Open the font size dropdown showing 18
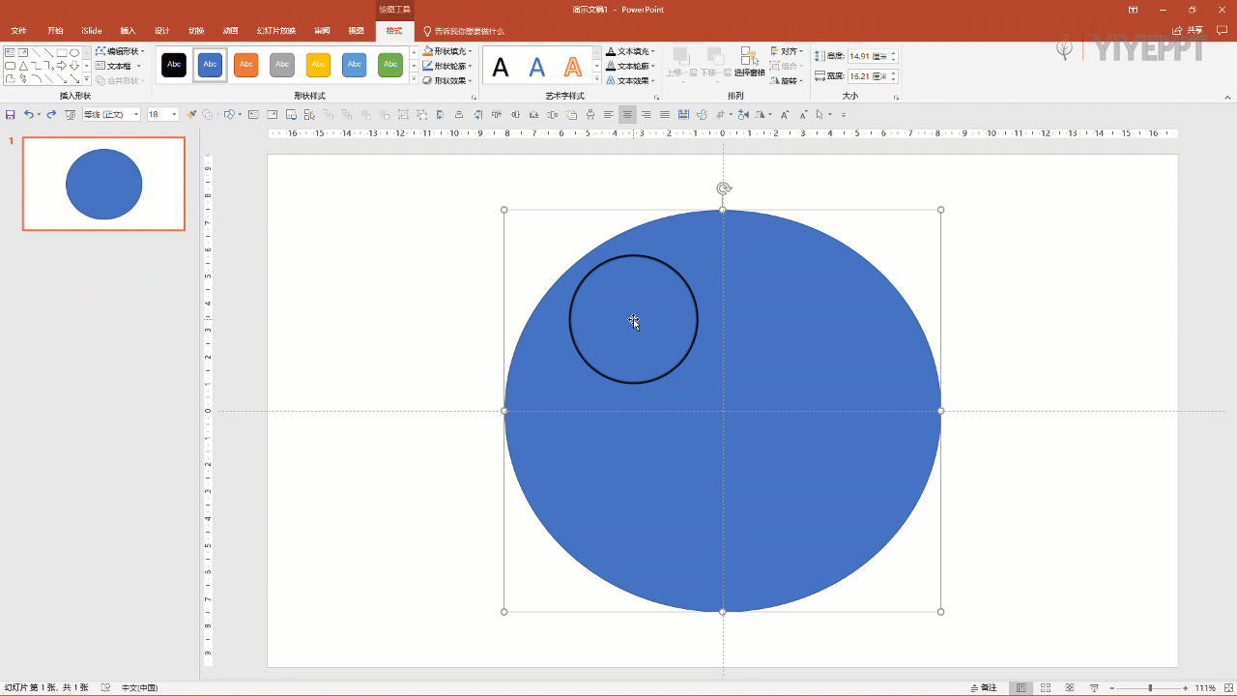 pos(175,114)
